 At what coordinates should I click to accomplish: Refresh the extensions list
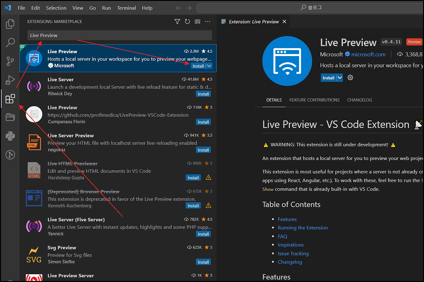pyautogui.click(x=187, y=21)
